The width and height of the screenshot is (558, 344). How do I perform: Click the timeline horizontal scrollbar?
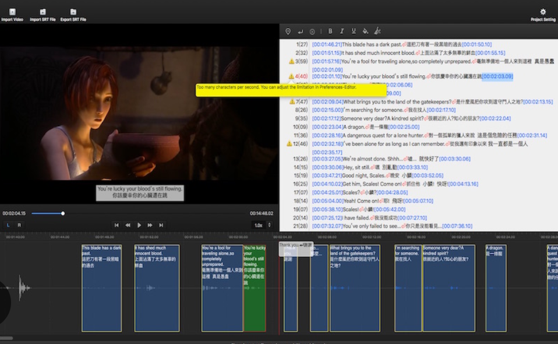click(7, 338)
